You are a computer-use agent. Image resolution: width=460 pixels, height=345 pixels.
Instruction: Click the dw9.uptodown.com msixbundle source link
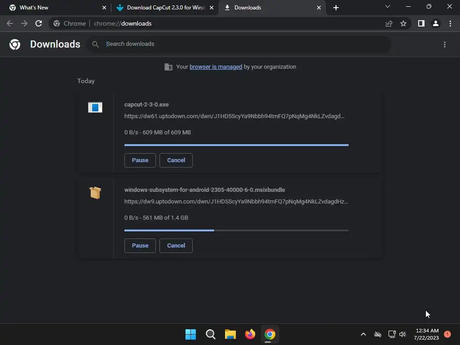point(236,202)
